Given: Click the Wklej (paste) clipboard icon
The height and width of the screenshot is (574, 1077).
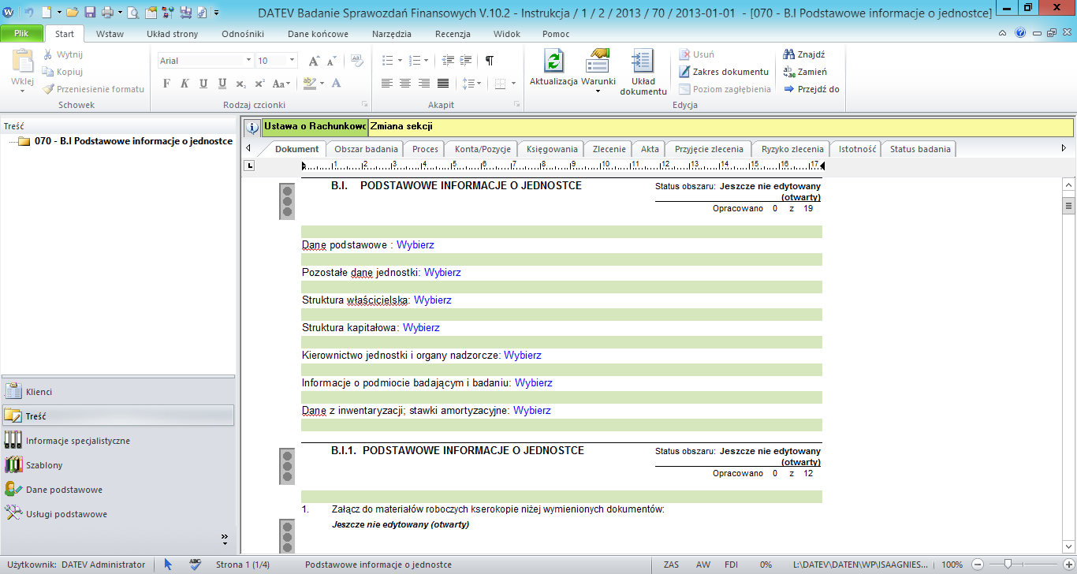Looking at the screenshot, I should click(x=22, y=61).
